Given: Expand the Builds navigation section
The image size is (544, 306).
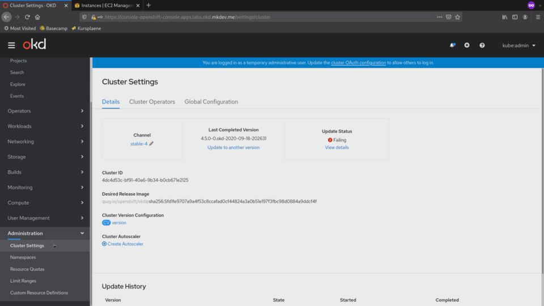Looking at the screenshot, I should [45, 172].
